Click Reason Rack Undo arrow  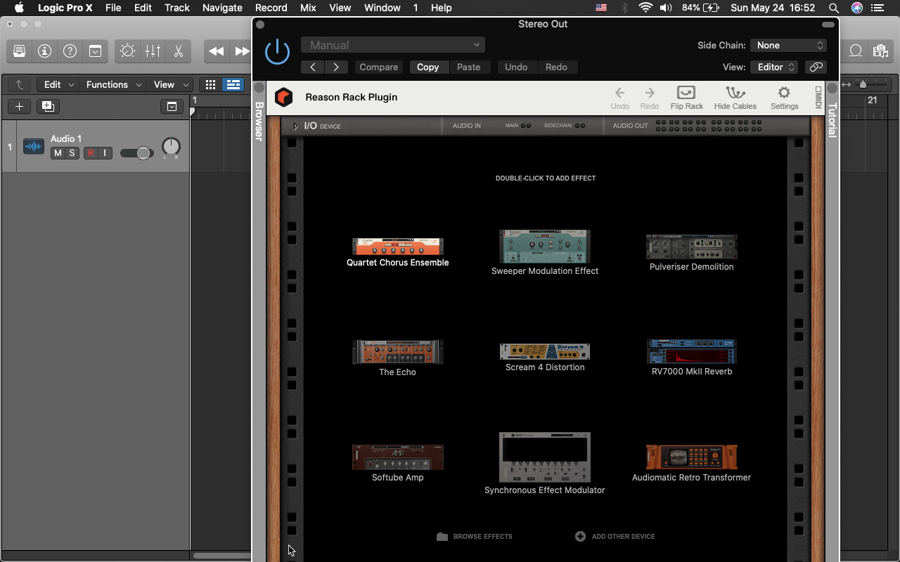(620, 97)
